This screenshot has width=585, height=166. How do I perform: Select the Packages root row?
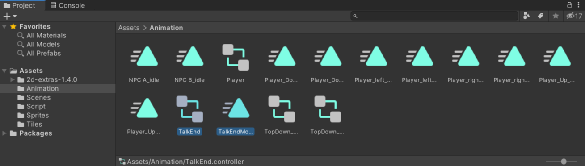pos(58,133)
